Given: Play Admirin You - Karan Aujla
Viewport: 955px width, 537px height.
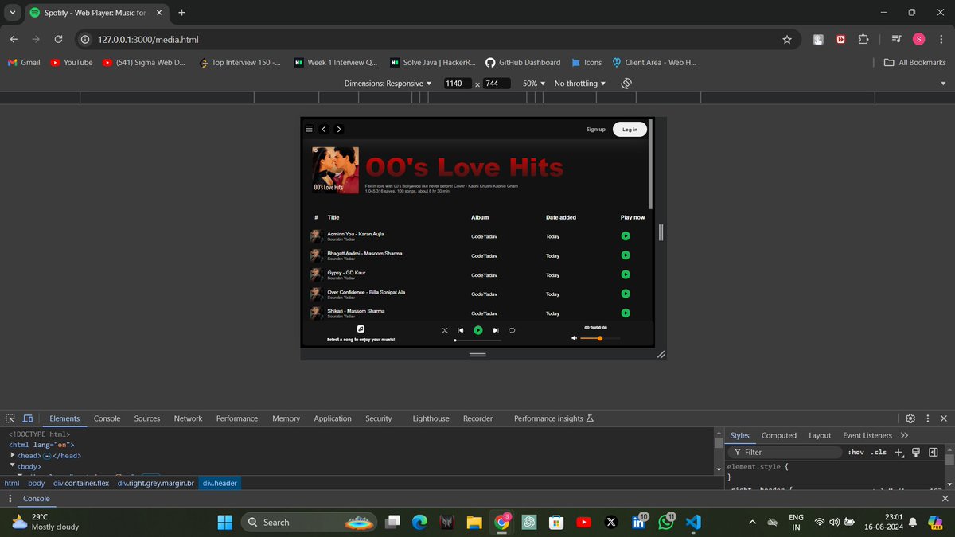Looking at the screenshot, I should (x=626, y=236).
